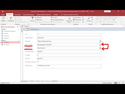This screenshot has width=125, height=94.
Task: Click the Προβολή view icon
Action: (x=3, y=19)
